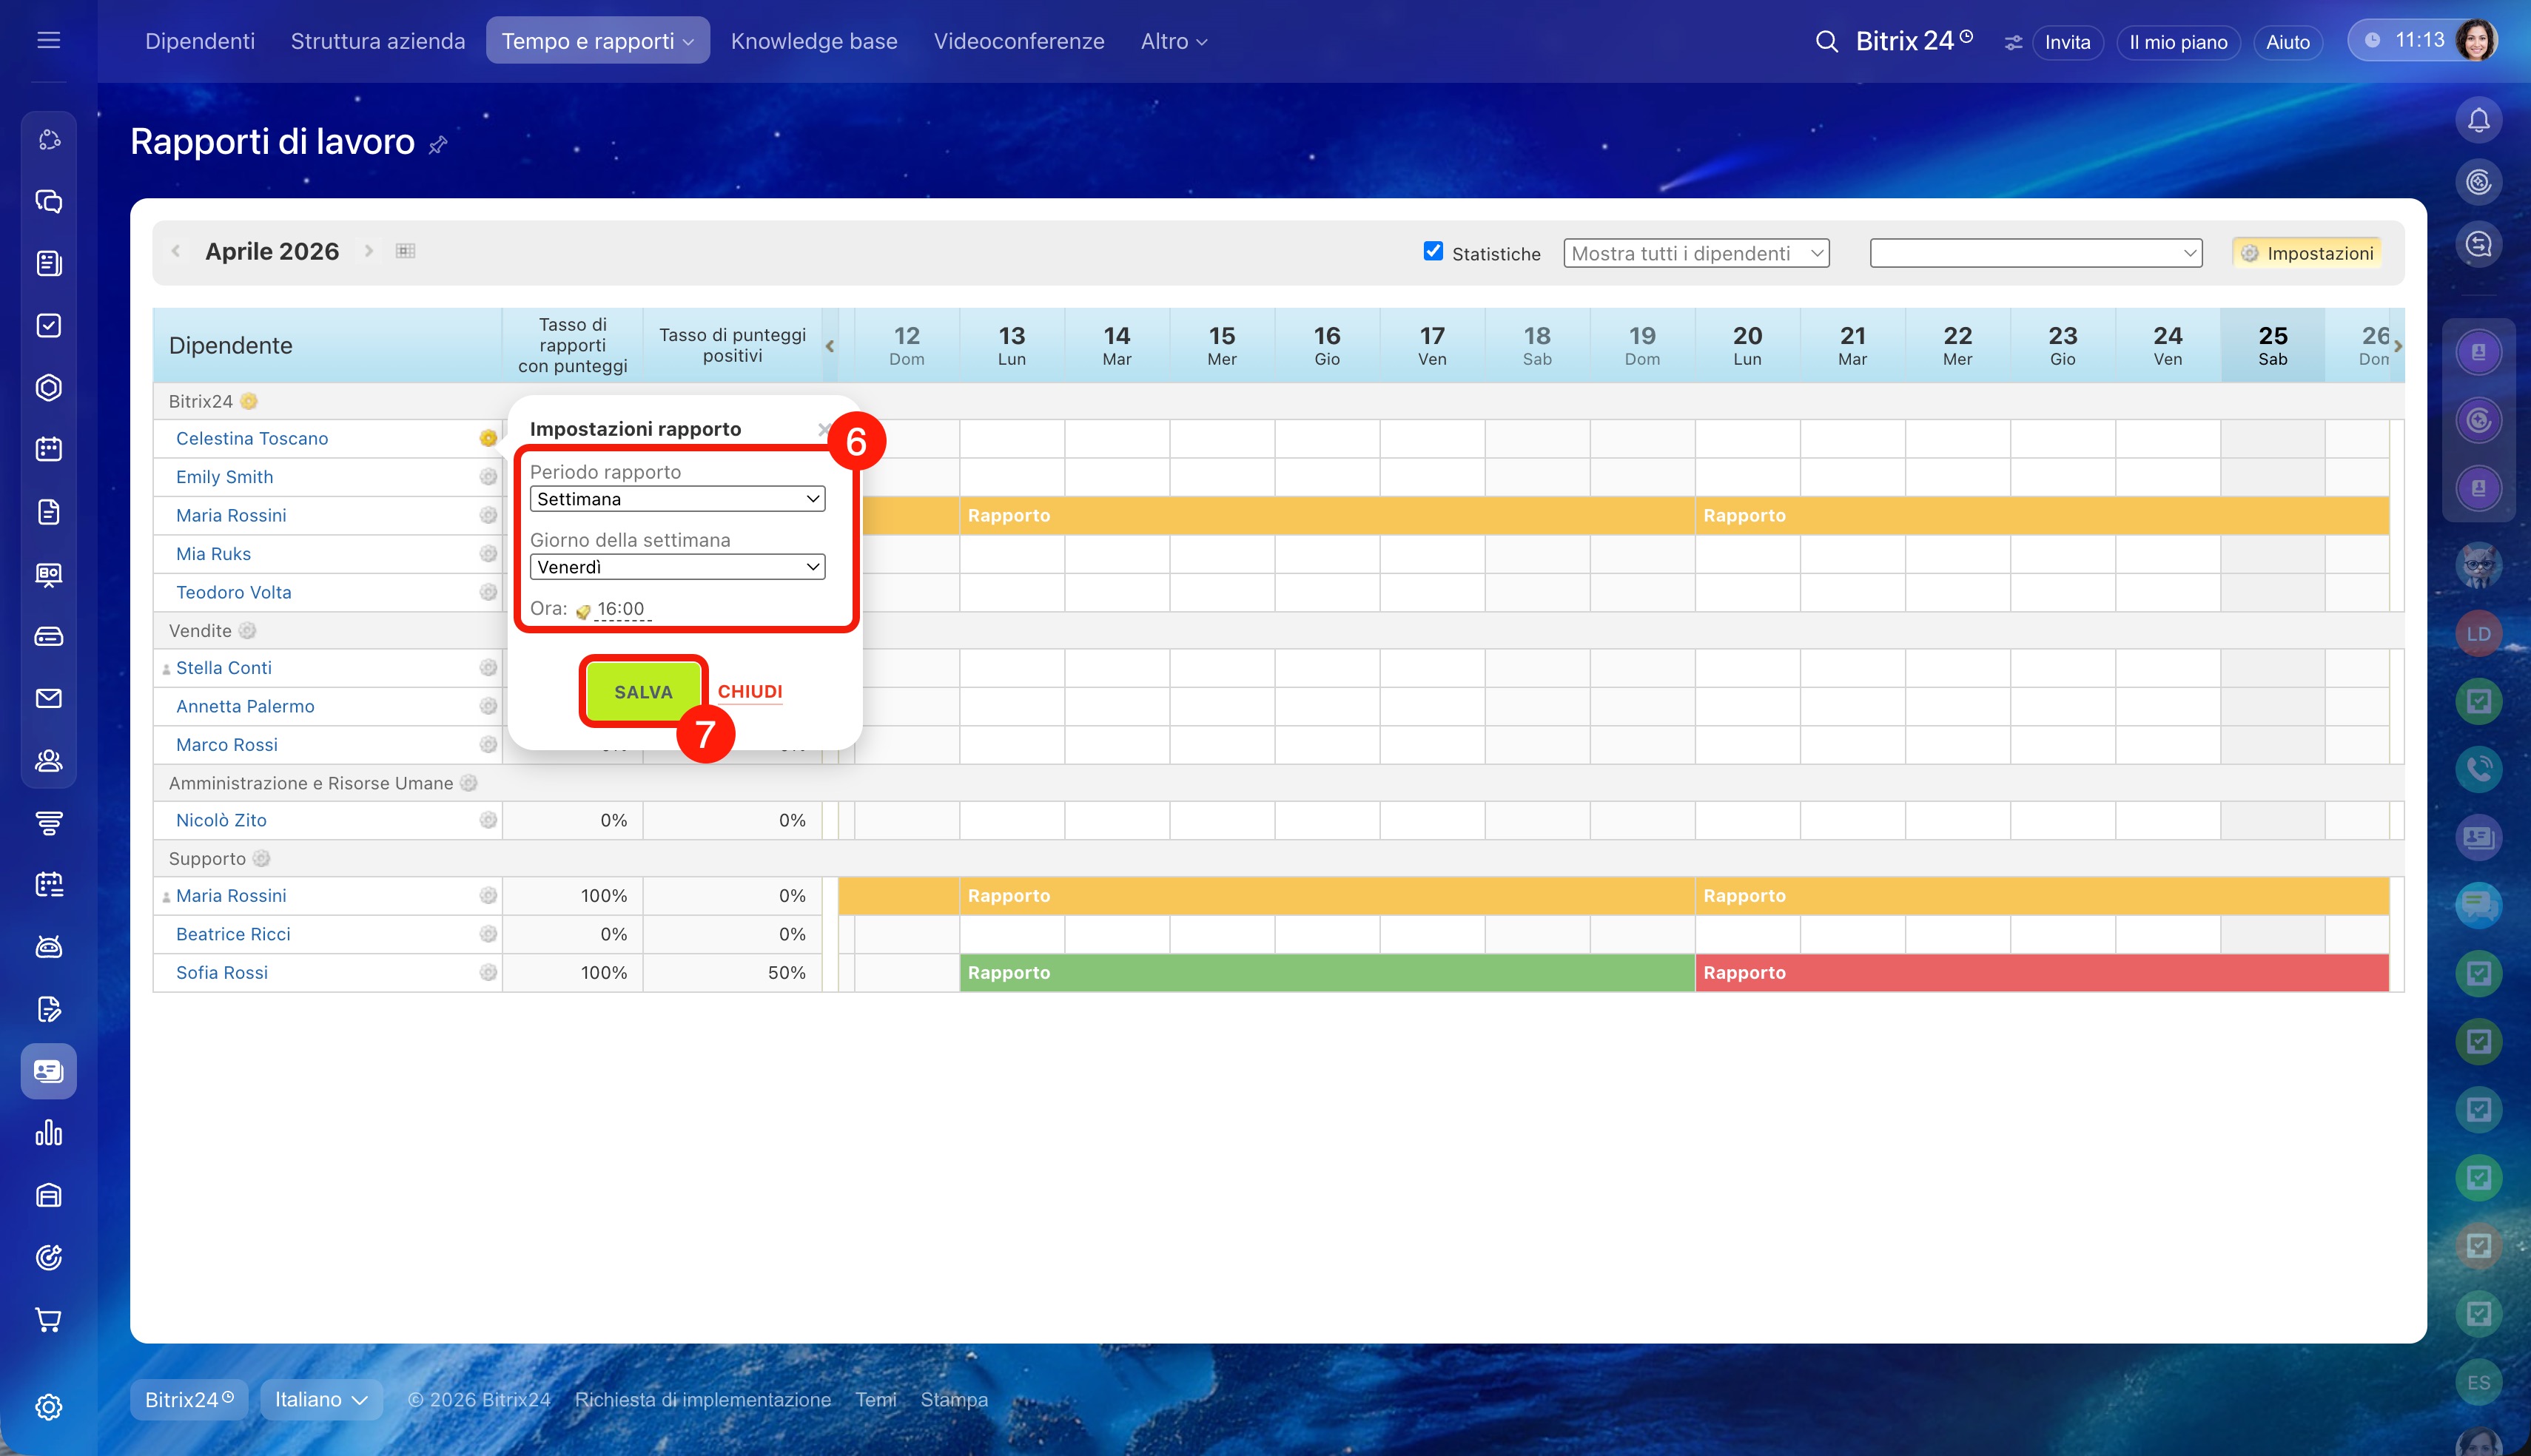Image resolution: width=2531 pixels, height=1456 pixels.
Task: Click the notifications bell icon
Action: point(2478,121)
